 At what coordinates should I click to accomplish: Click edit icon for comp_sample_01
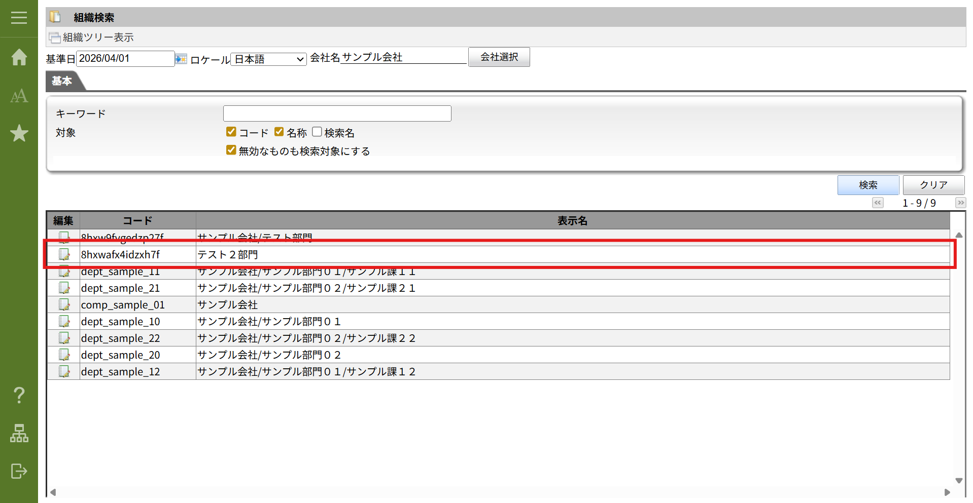tap(64, 304)
